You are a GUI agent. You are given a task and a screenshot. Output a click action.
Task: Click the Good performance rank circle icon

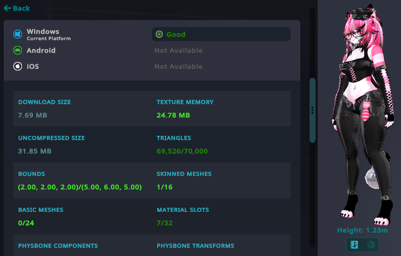coord(159,34)
